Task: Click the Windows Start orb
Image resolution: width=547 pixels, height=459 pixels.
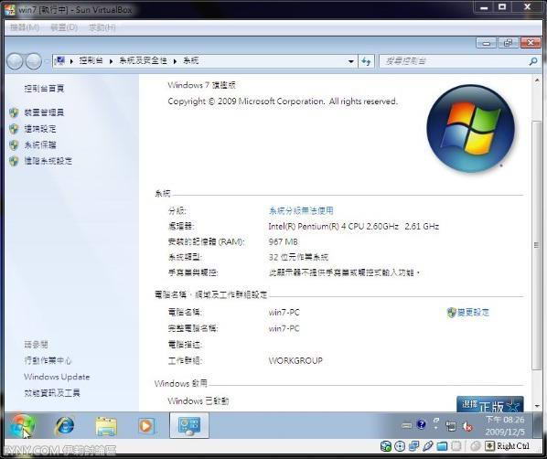Action: pyautogui.click(x=22, y=426)
